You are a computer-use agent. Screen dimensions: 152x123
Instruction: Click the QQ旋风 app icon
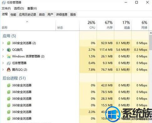click(9, 50)
